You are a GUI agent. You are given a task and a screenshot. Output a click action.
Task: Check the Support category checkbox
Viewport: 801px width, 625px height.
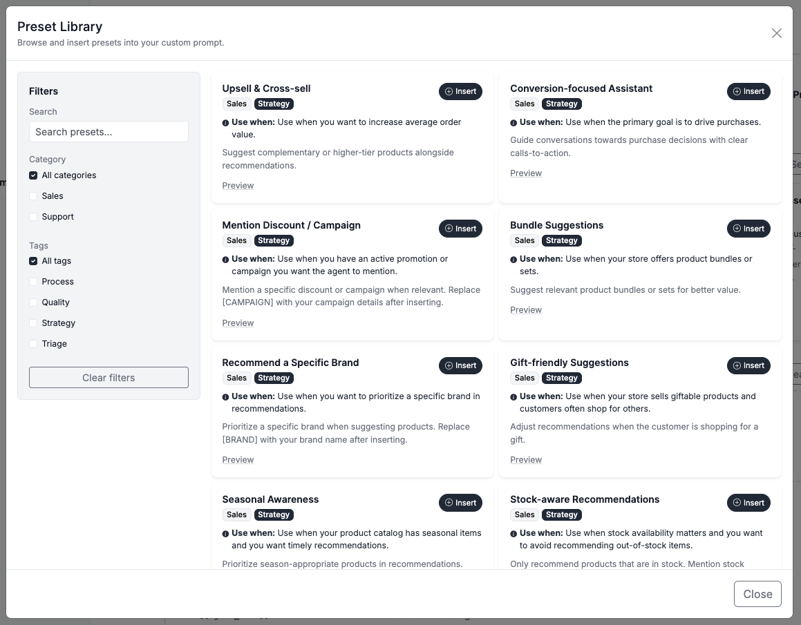[33, 216]
